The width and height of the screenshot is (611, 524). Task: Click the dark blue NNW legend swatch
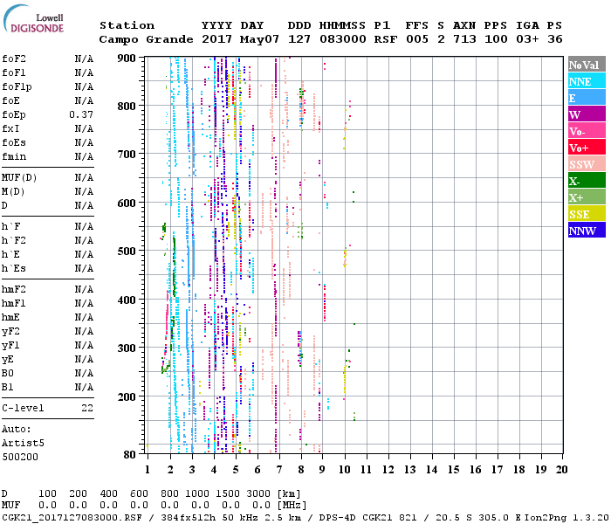585,231
